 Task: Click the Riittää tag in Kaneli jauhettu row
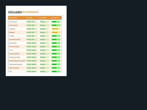[x=56, y=54]
